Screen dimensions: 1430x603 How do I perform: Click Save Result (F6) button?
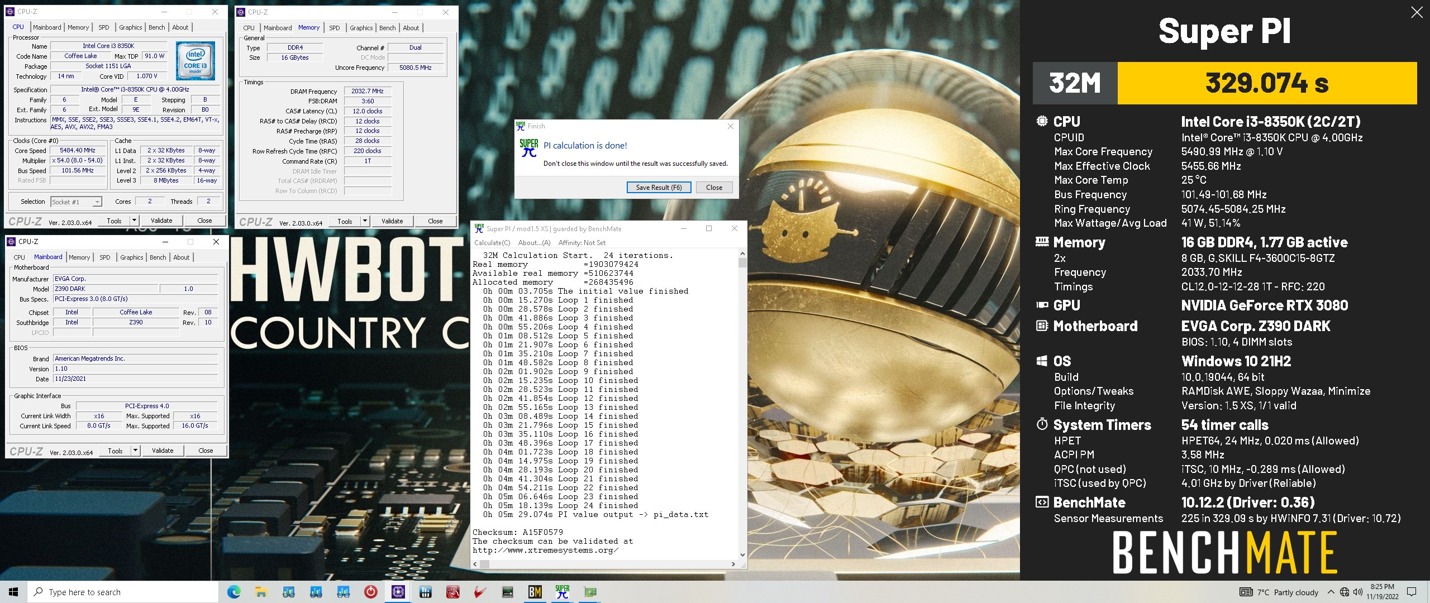[659, 188]
